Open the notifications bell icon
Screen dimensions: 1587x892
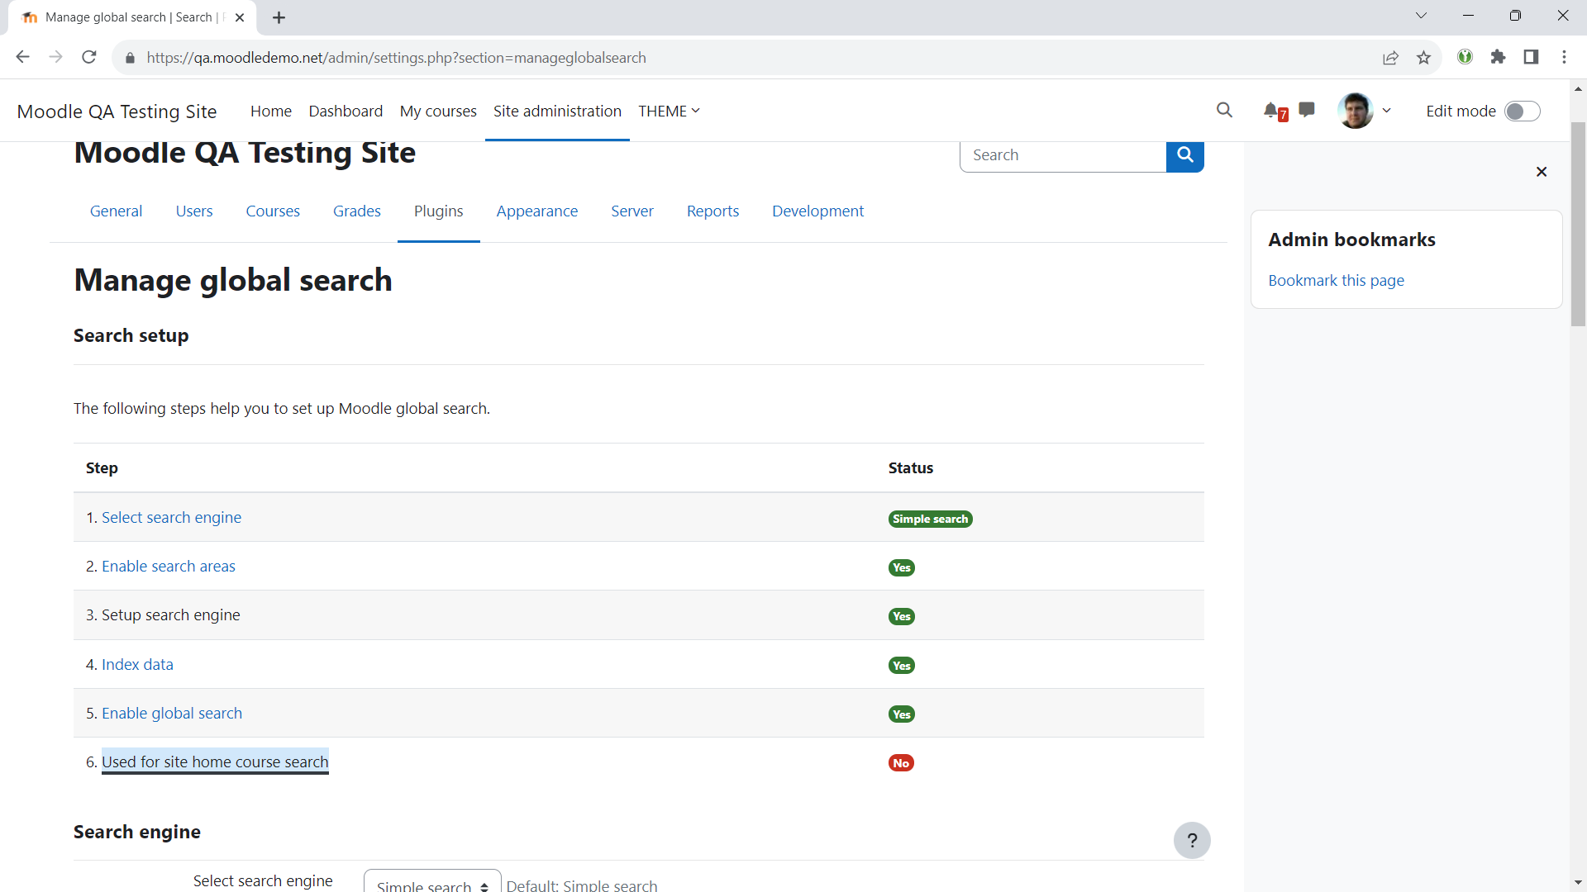[1272, 111]
